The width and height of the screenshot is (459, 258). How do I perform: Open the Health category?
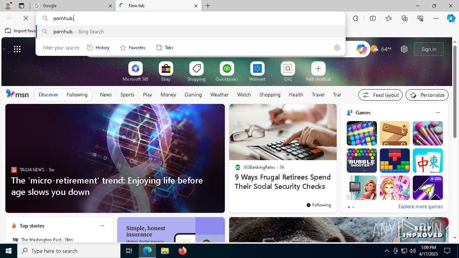point(296,95)
